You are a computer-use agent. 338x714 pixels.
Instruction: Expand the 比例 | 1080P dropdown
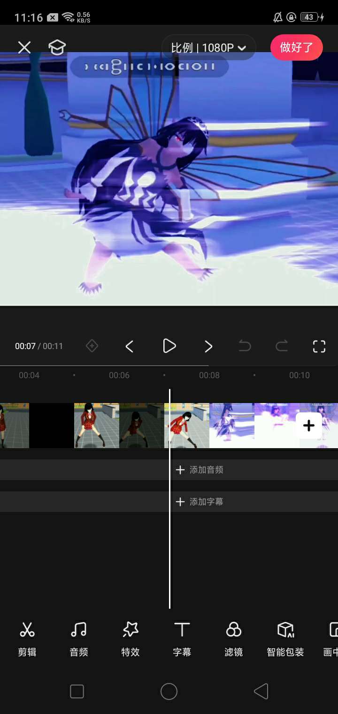[209, 47]
